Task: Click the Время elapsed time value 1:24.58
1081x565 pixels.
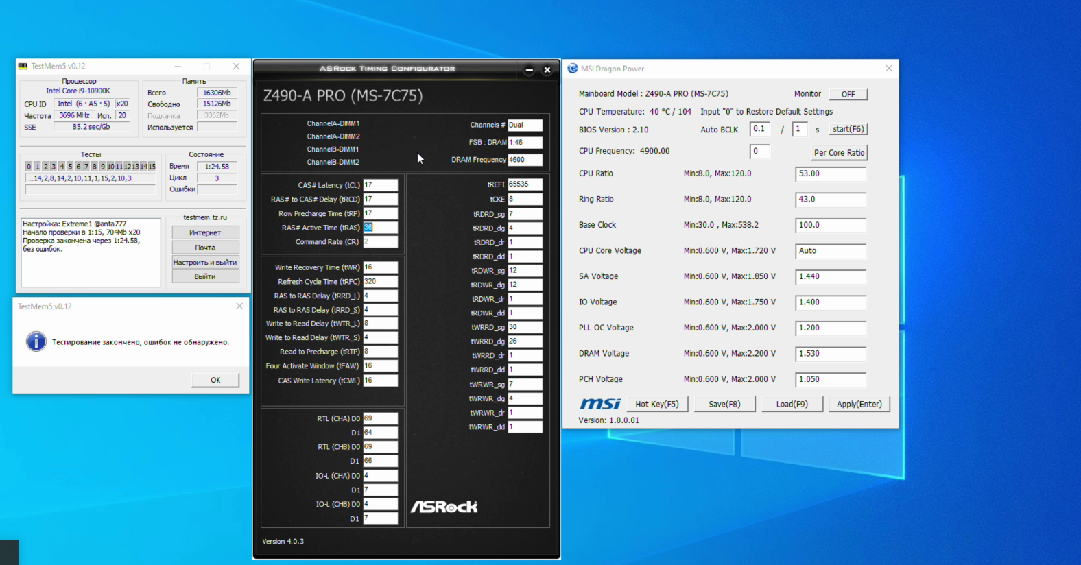Action: 217,167
